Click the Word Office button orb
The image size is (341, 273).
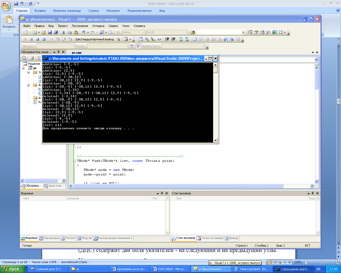tap(6, 5)
